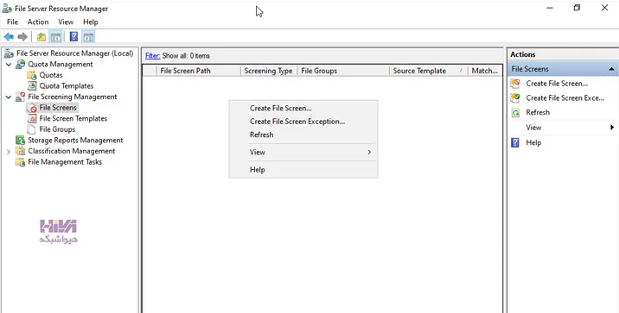Click Create File Screen Exce... action
The width and height of the screenshot is (619, 313).
pos(565,98)
